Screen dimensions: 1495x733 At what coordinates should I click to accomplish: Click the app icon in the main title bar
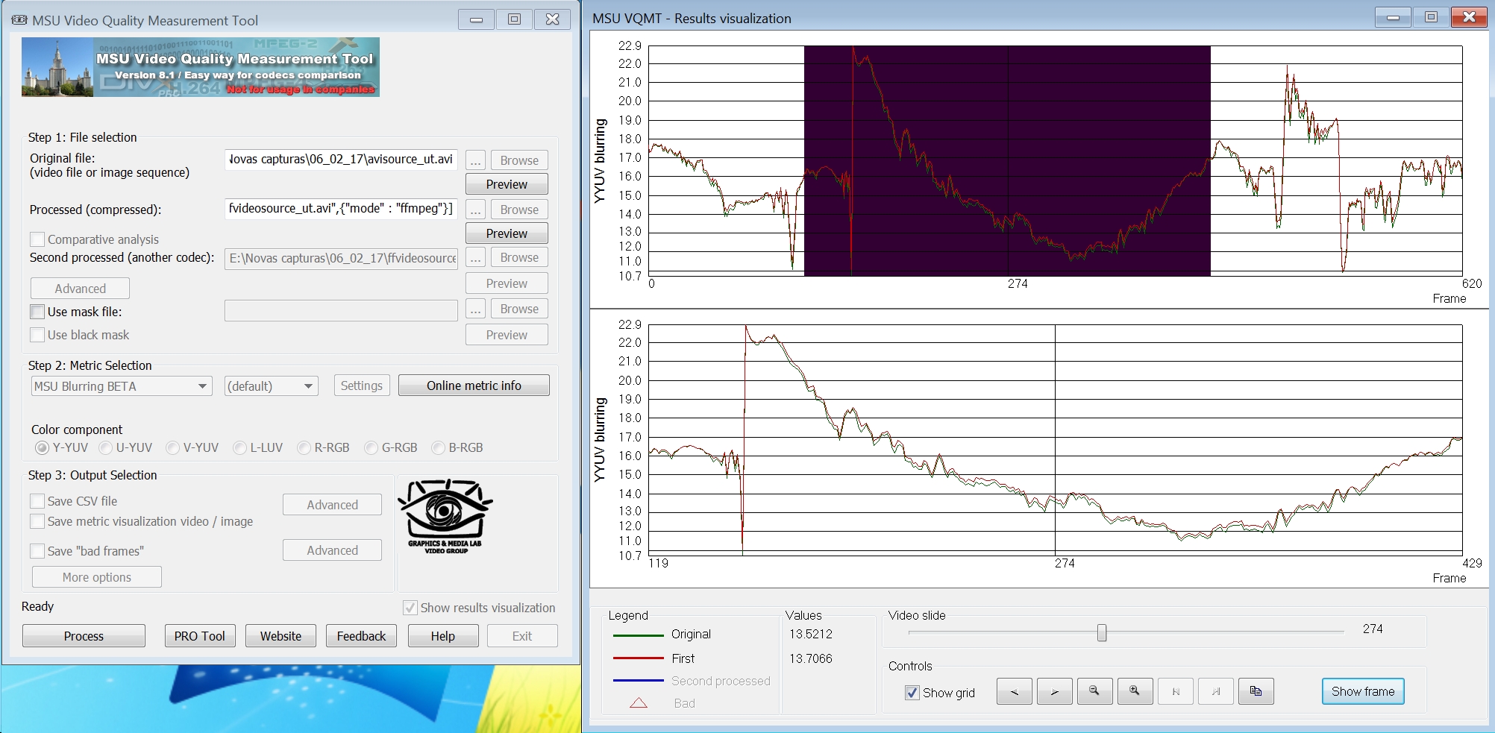point(19,20)
